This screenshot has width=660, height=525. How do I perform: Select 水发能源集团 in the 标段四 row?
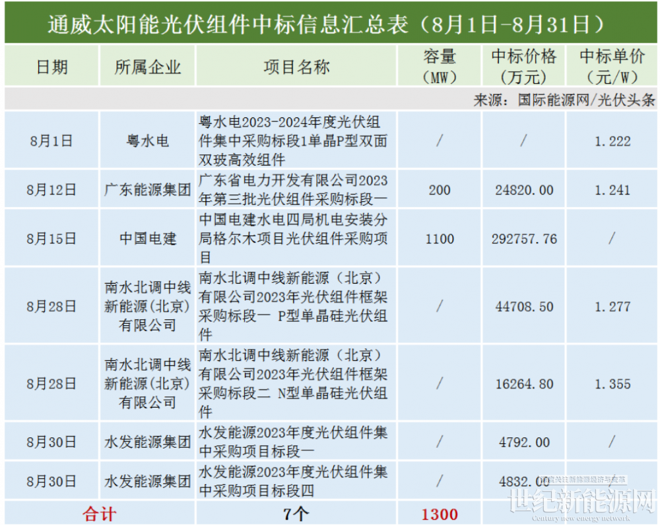147,481
